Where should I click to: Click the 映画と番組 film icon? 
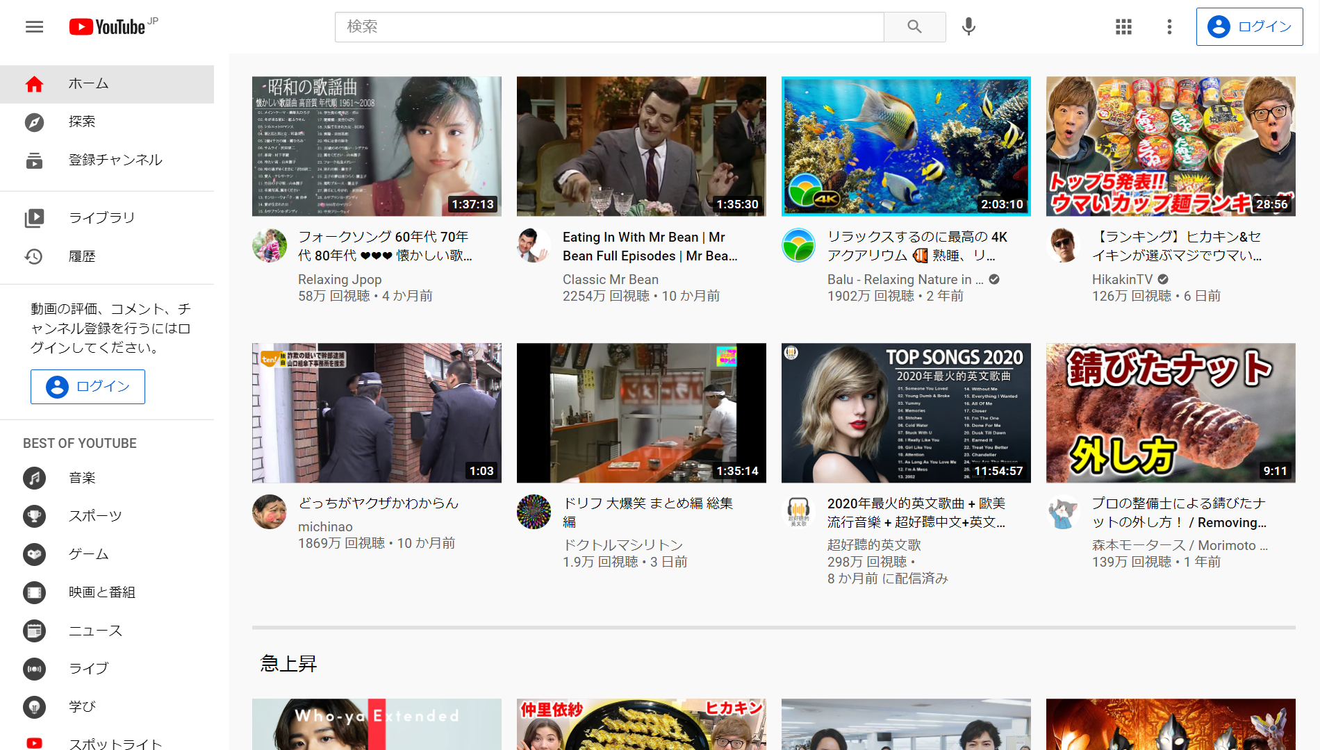tap(34, 592)
